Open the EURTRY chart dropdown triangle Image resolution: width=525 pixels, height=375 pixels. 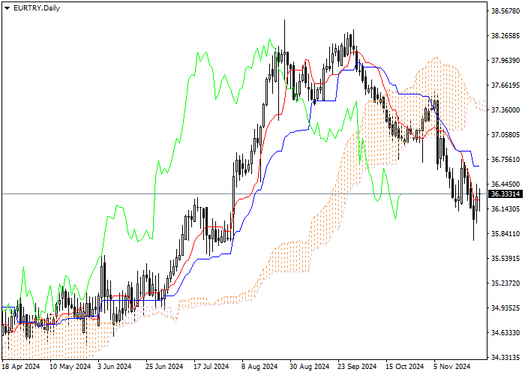[7, 8]
